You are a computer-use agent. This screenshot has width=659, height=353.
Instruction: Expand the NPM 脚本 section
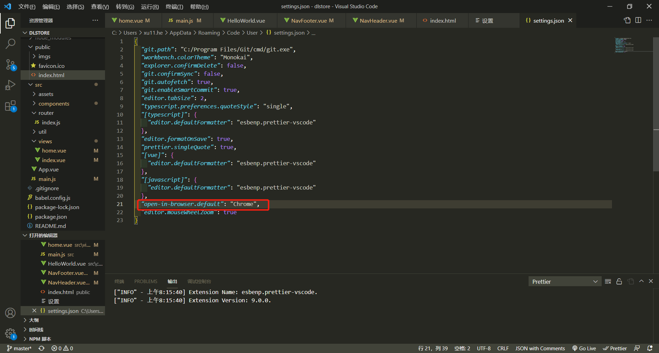click(x=63, y=339)
